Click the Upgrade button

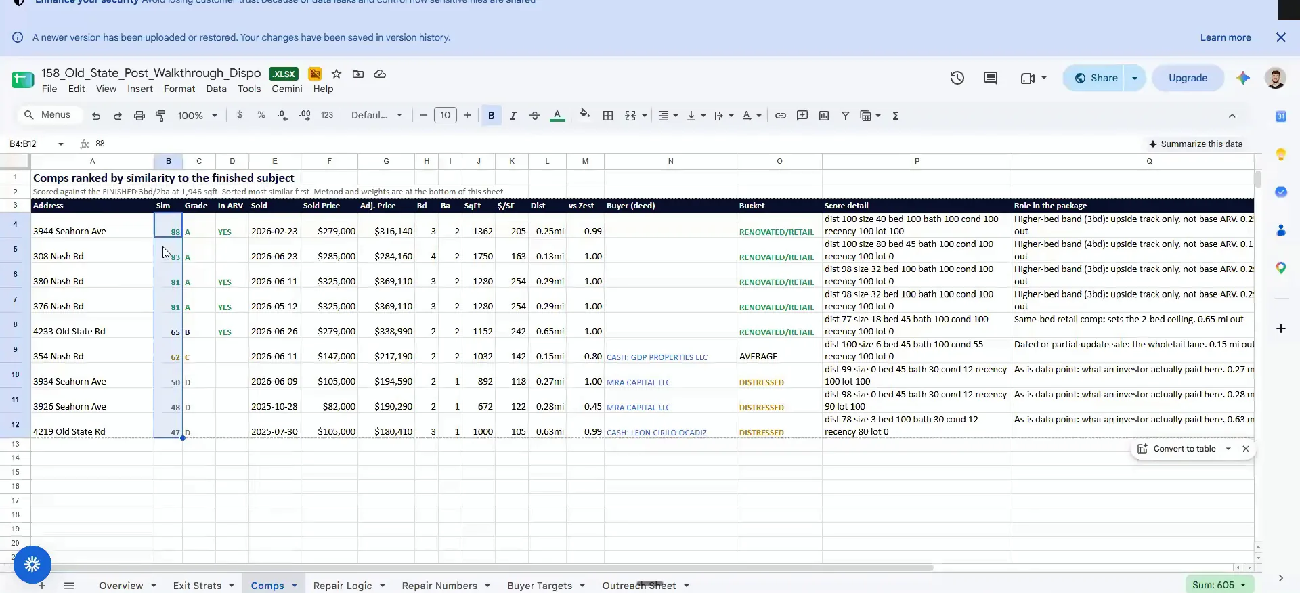coord(1188,78)
